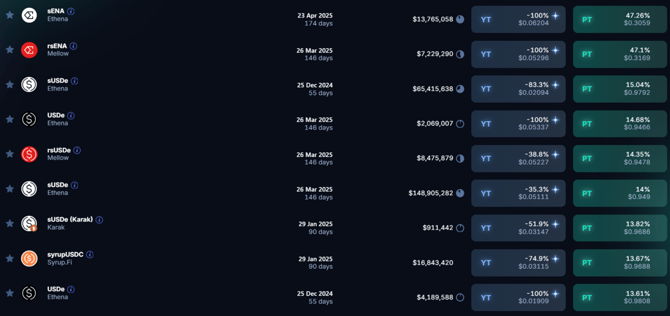The height and width of the screenshot is (316, 670).
Task: Show info tooltip icon for syrupUSDC
Action: click(x=90, y=254)
